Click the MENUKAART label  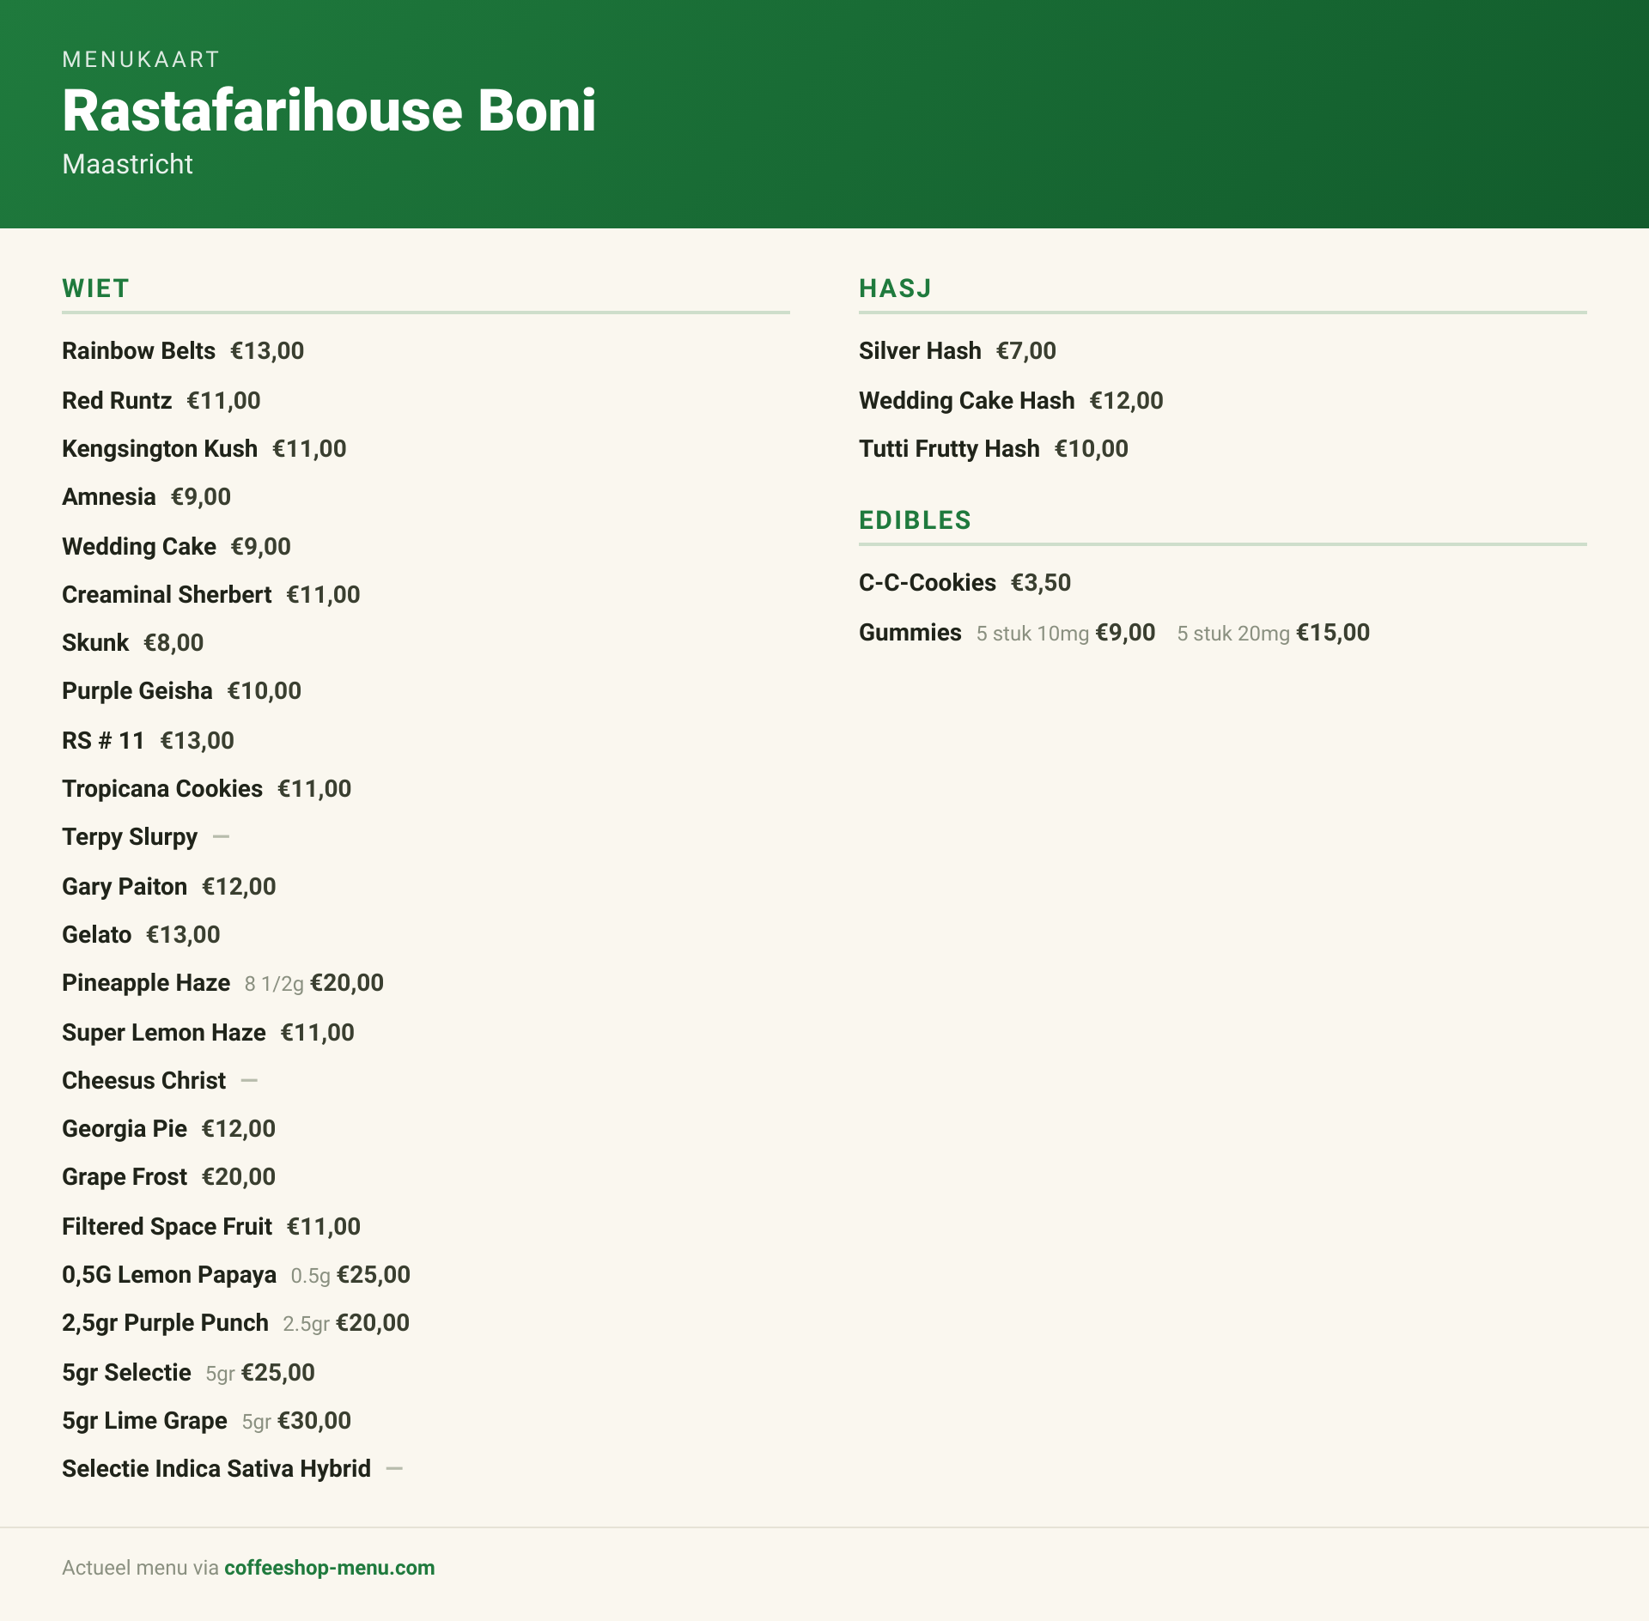coord(141,59)
